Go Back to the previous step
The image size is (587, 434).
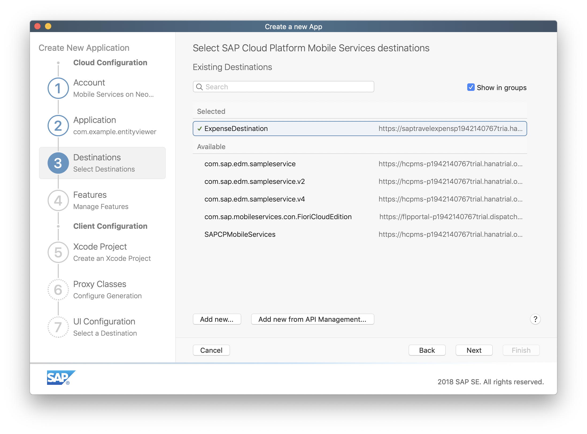coord(427,350)
